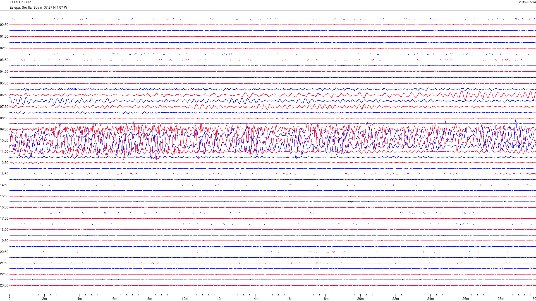
Task: Click the Estepa, Sevilla, Spain location text
Action: pos(26,8)
